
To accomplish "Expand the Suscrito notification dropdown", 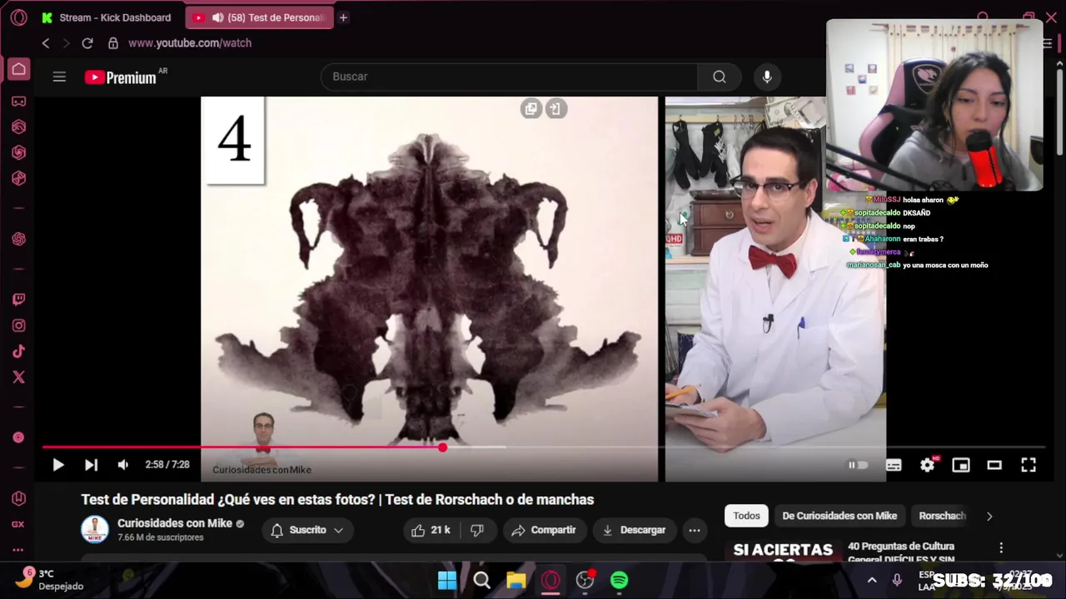I will click(306, 530).
